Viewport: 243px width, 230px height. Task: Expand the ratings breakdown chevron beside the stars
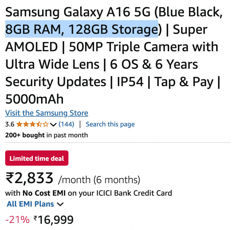(x=54, y=125)
